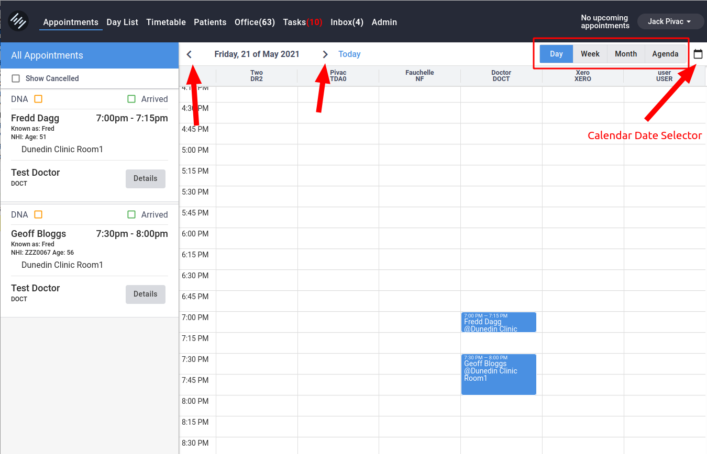Open the calendar date selector icon
707x454 pixels.
point(698,54)
